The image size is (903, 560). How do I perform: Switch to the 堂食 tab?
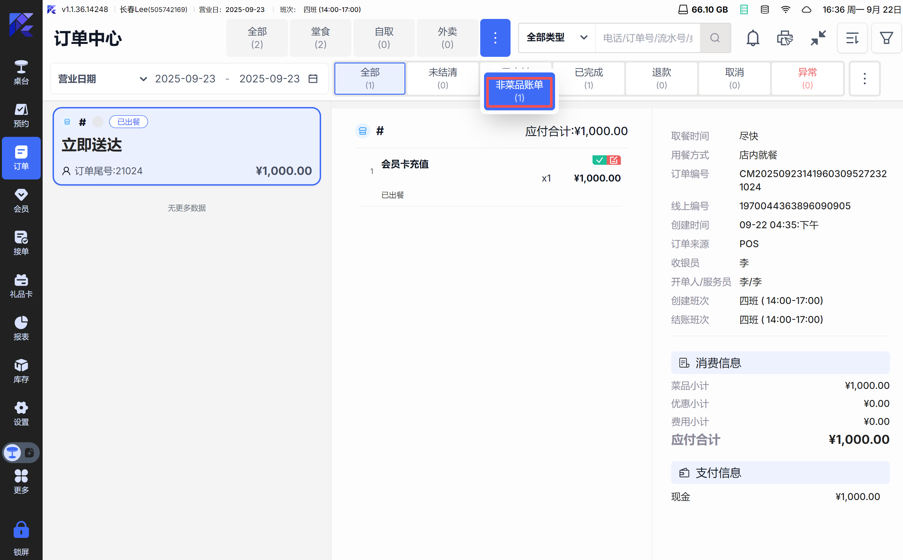[x=320, y=38]
